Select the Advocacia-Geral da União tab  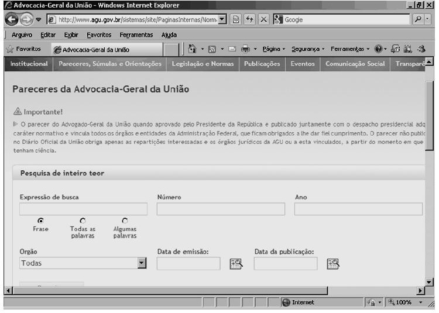point(107,50)
